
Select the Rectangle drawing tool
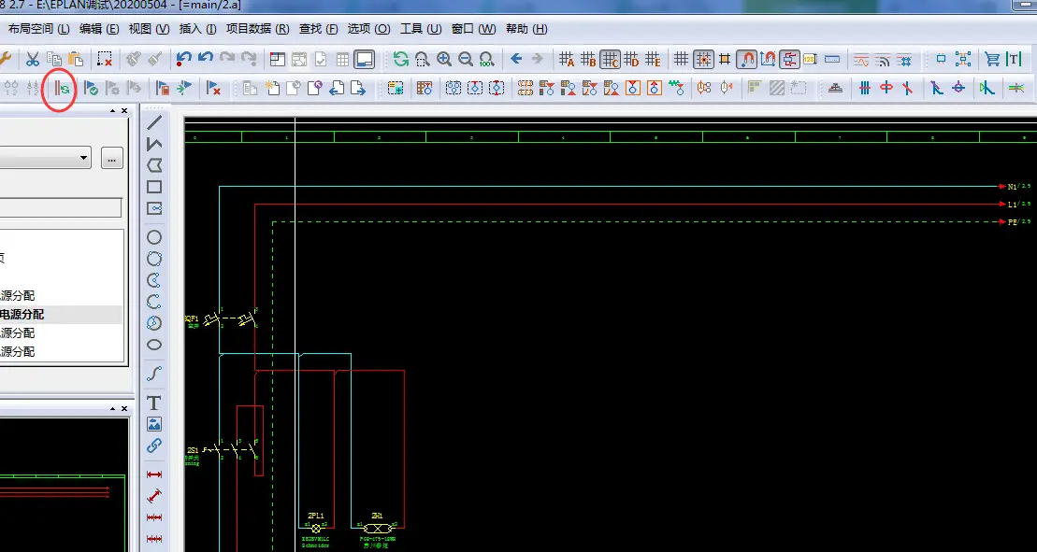tap(154, 187)
